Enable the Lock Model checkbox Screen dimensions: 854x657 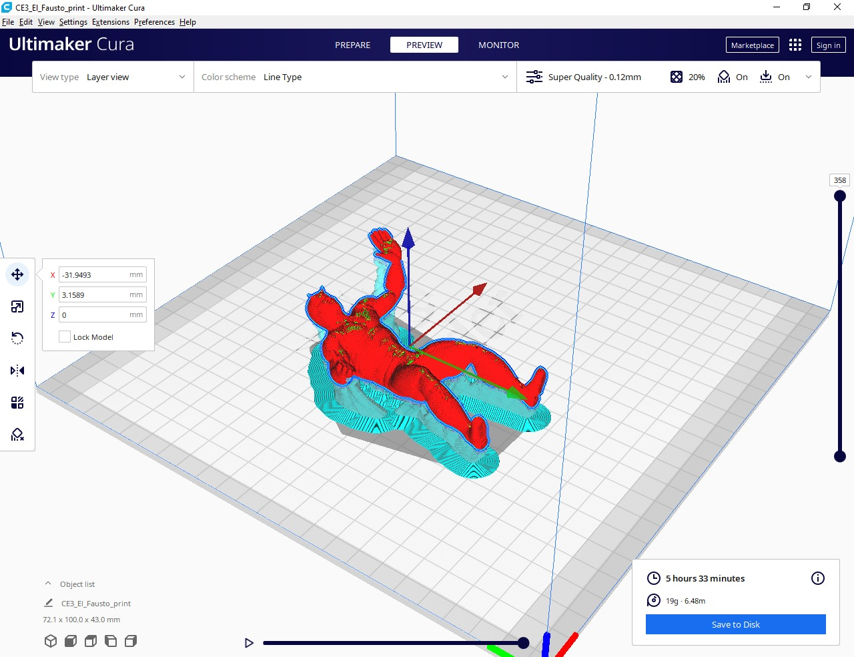65,337
